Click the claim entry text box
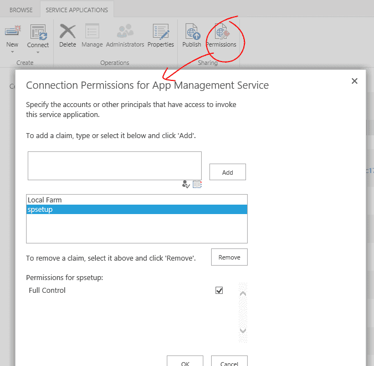Viewport: 374px width, 366px height. click(x=114, y=165)
